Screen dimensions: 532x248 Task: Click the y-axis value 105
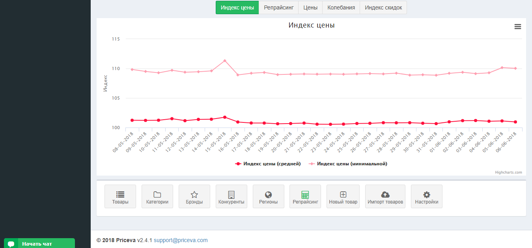(x=116, y=98)
